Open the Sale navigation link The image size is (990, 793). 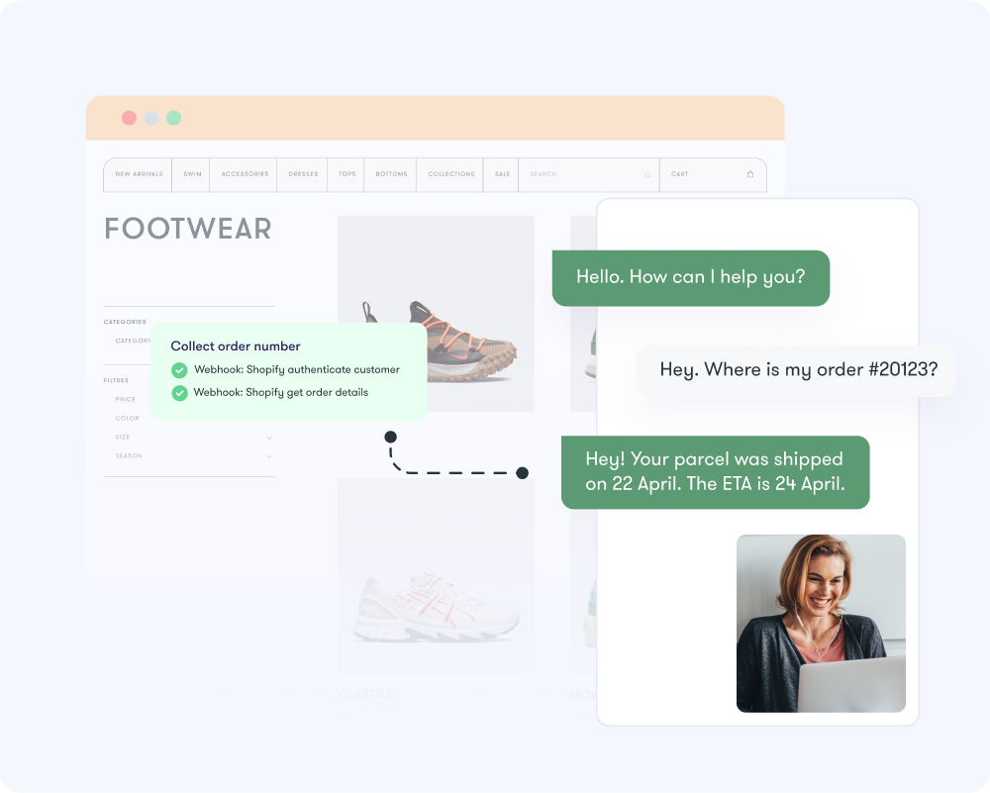pos(502,174)
